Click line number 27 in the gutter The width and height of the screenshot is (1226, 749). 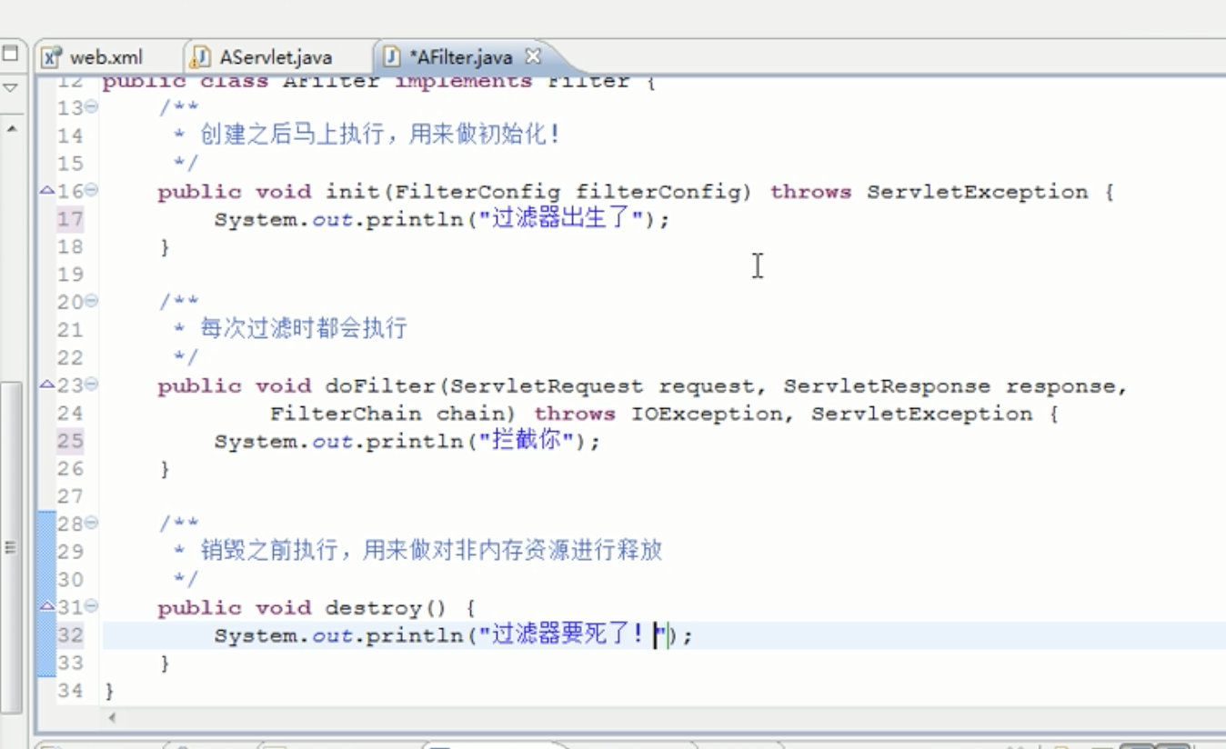70,496
